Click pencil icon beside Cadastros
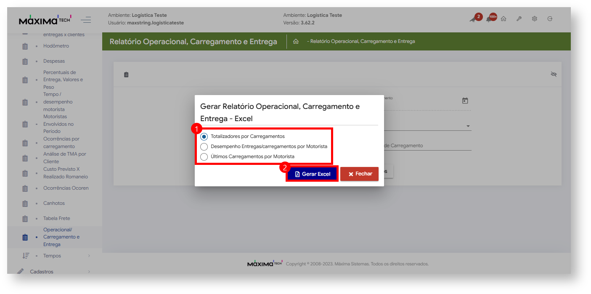 pos(21,271)
